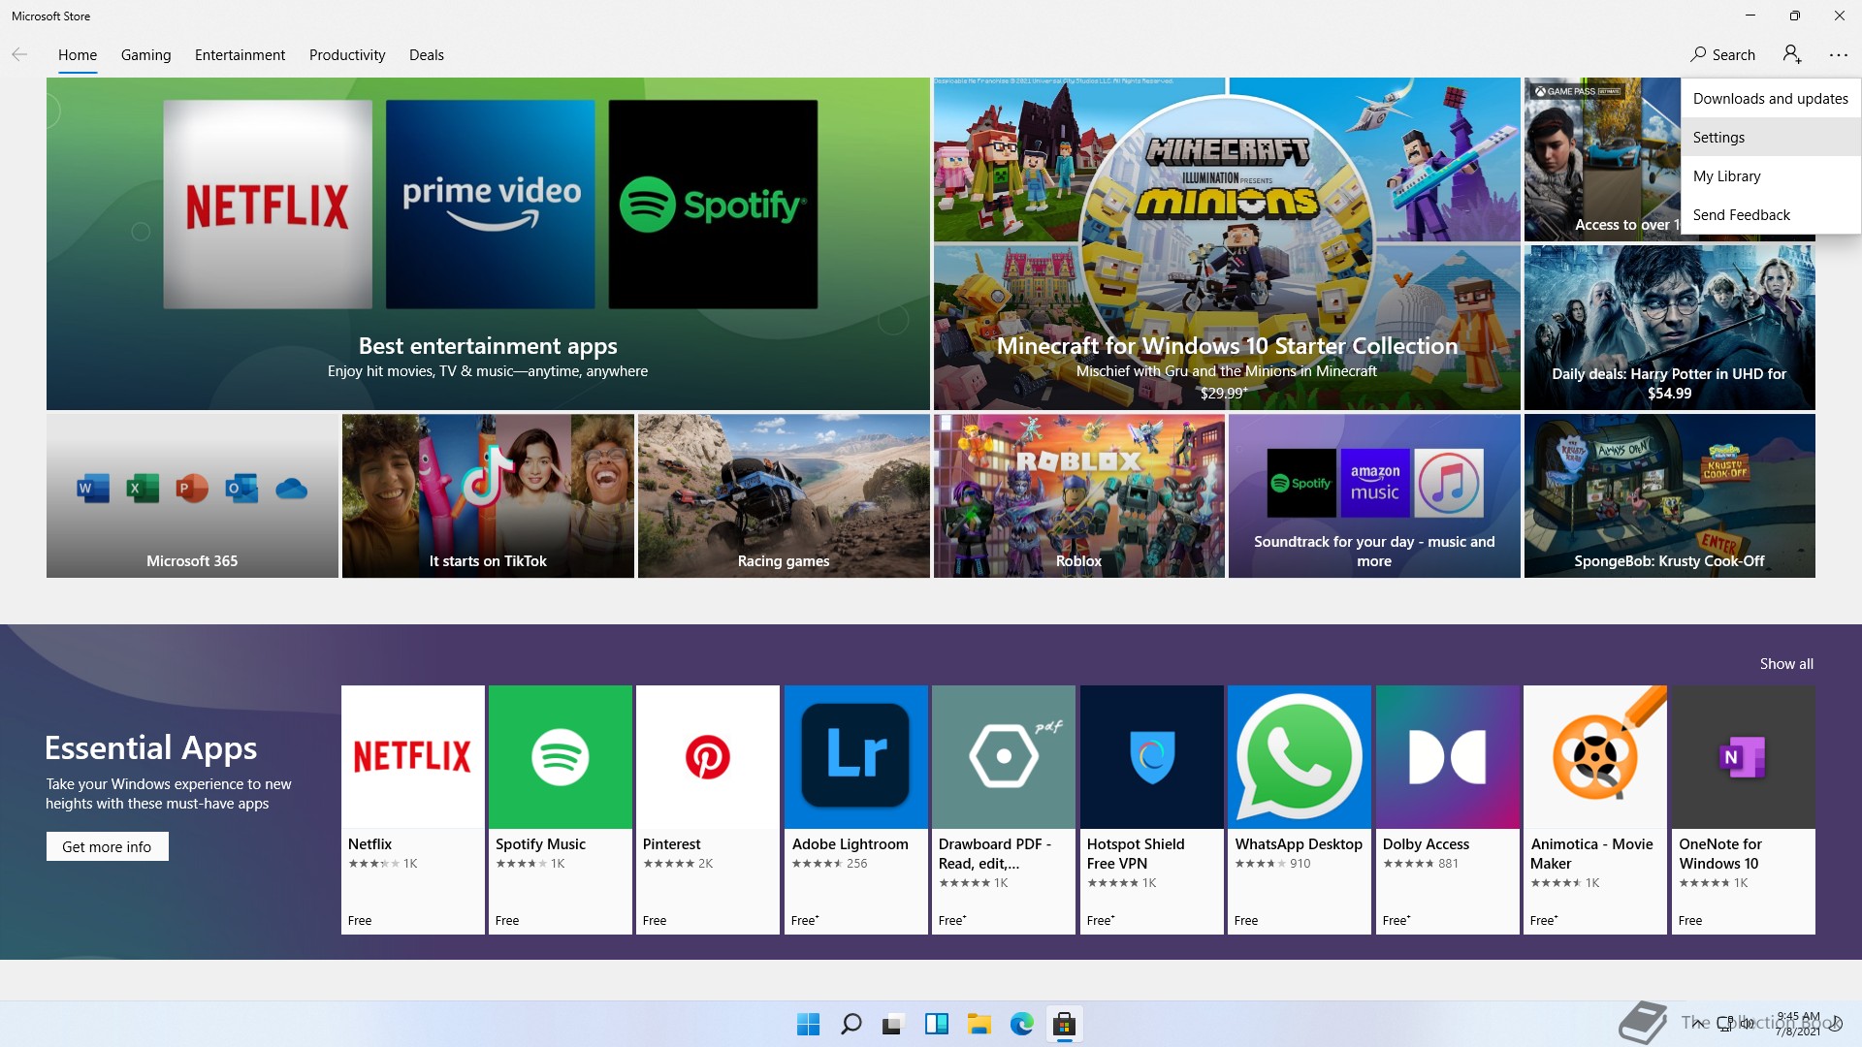Switch to the Entertainment tab
1862x1047 pixels.
coord(240,54)
